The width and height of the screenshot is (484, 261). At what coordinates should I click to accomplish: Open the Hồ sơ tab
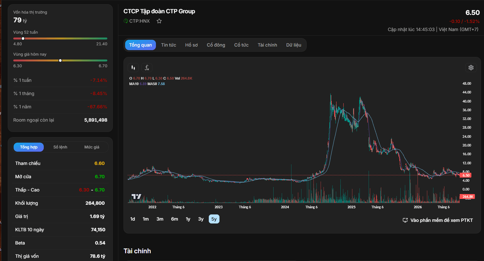pos(192,45)
